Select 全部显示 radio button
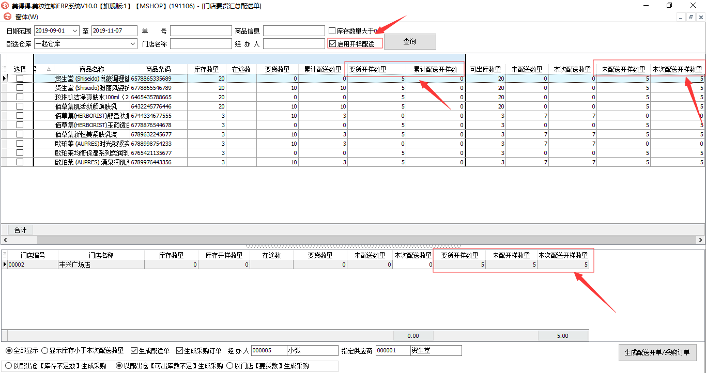 point(9,351)
